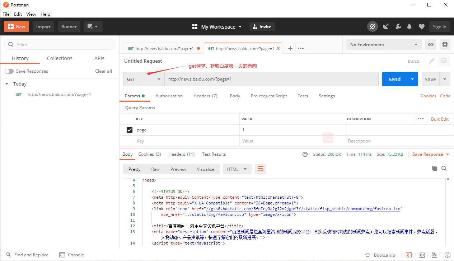This screenshot has height=261, width=454.
Task: Open the No Environment dropdown
Action: [x=384, y=44]
